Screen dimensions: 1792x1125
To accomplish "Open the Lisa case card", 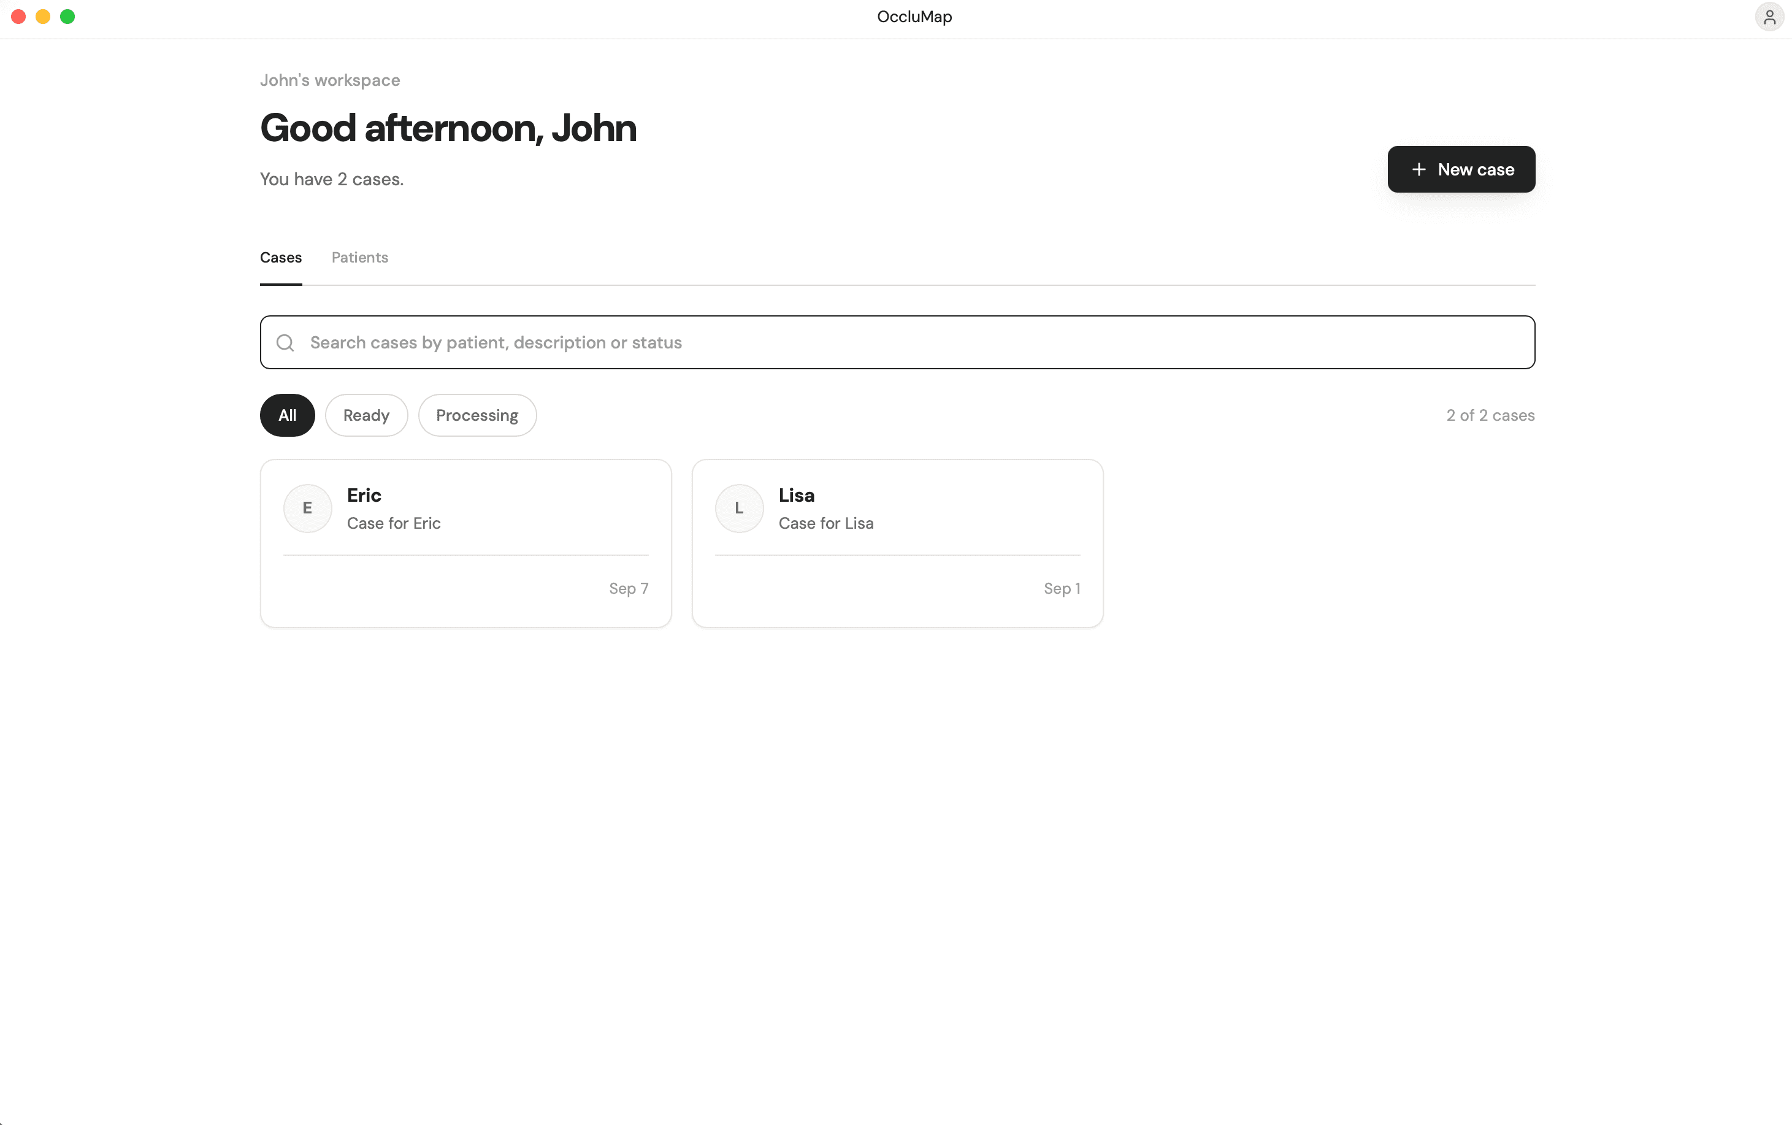I will pos(897,543).
